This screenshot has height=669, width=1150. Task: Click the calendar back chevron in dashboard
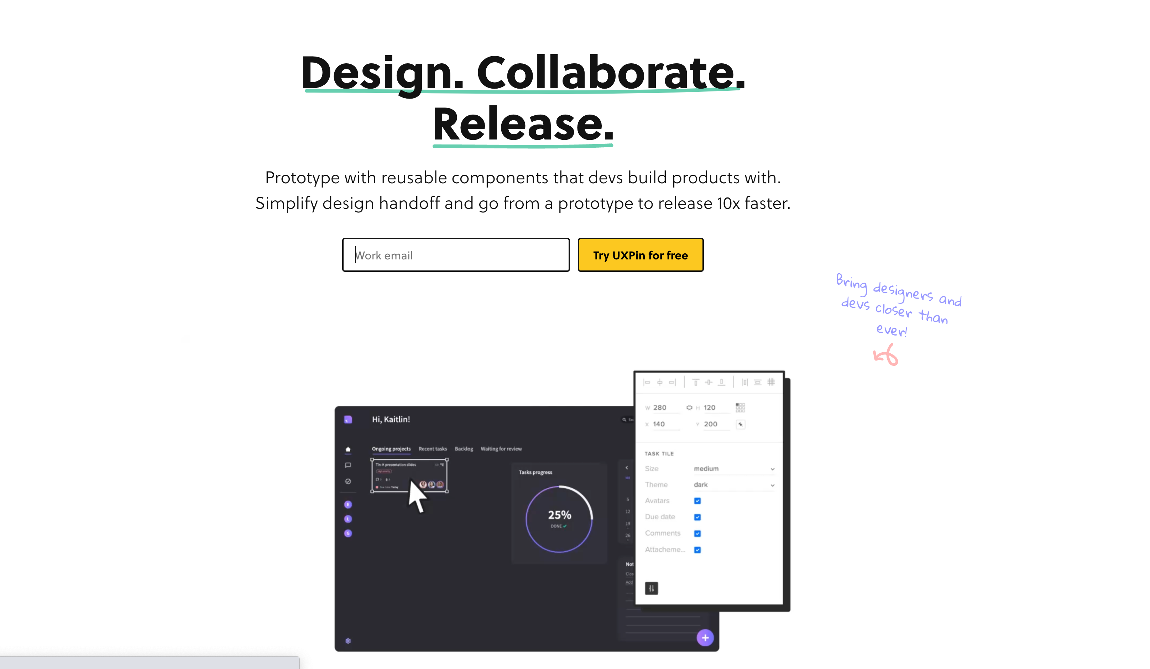point(627,468)
